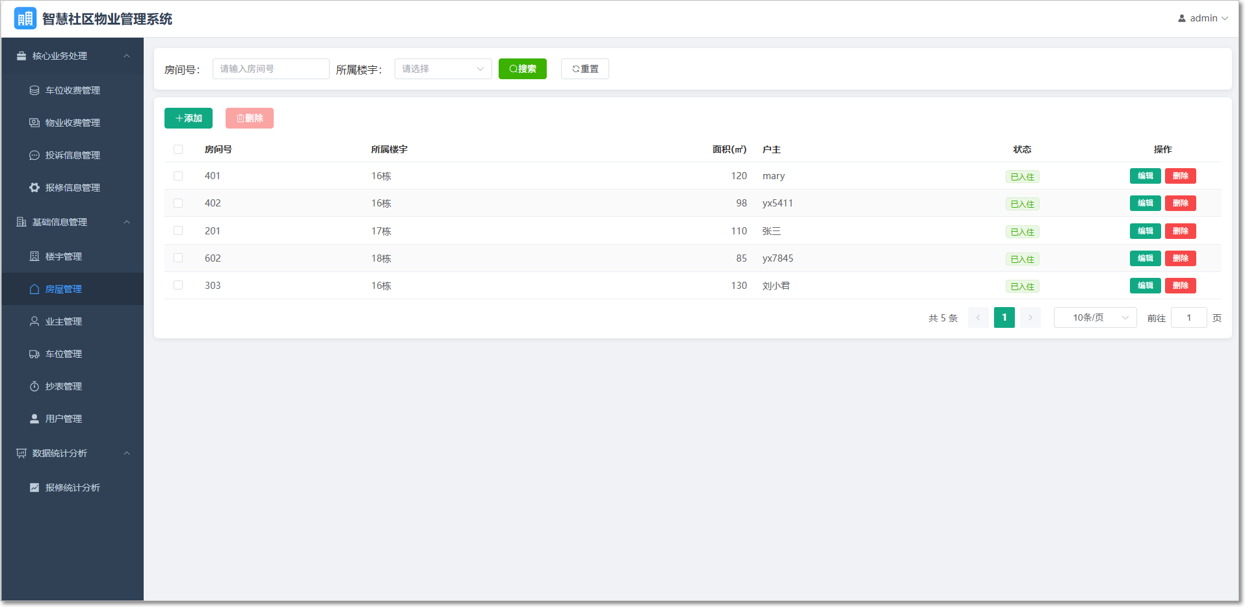The image size is (1245, 607).
Task: Click the solid user icon for 用户管理
Action: 34,419
